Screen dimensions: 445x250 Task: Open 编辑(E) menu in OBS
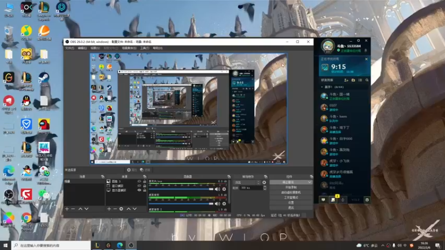pyautogui.click(x=82, y=48)
